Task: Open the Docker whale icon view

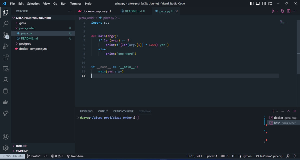Action: point(5,102)
